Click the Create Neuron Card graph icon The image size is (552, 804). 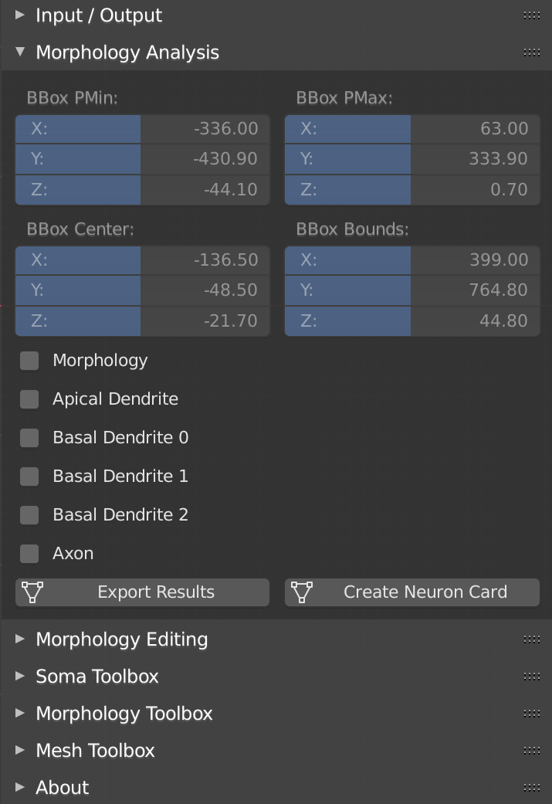301,592
